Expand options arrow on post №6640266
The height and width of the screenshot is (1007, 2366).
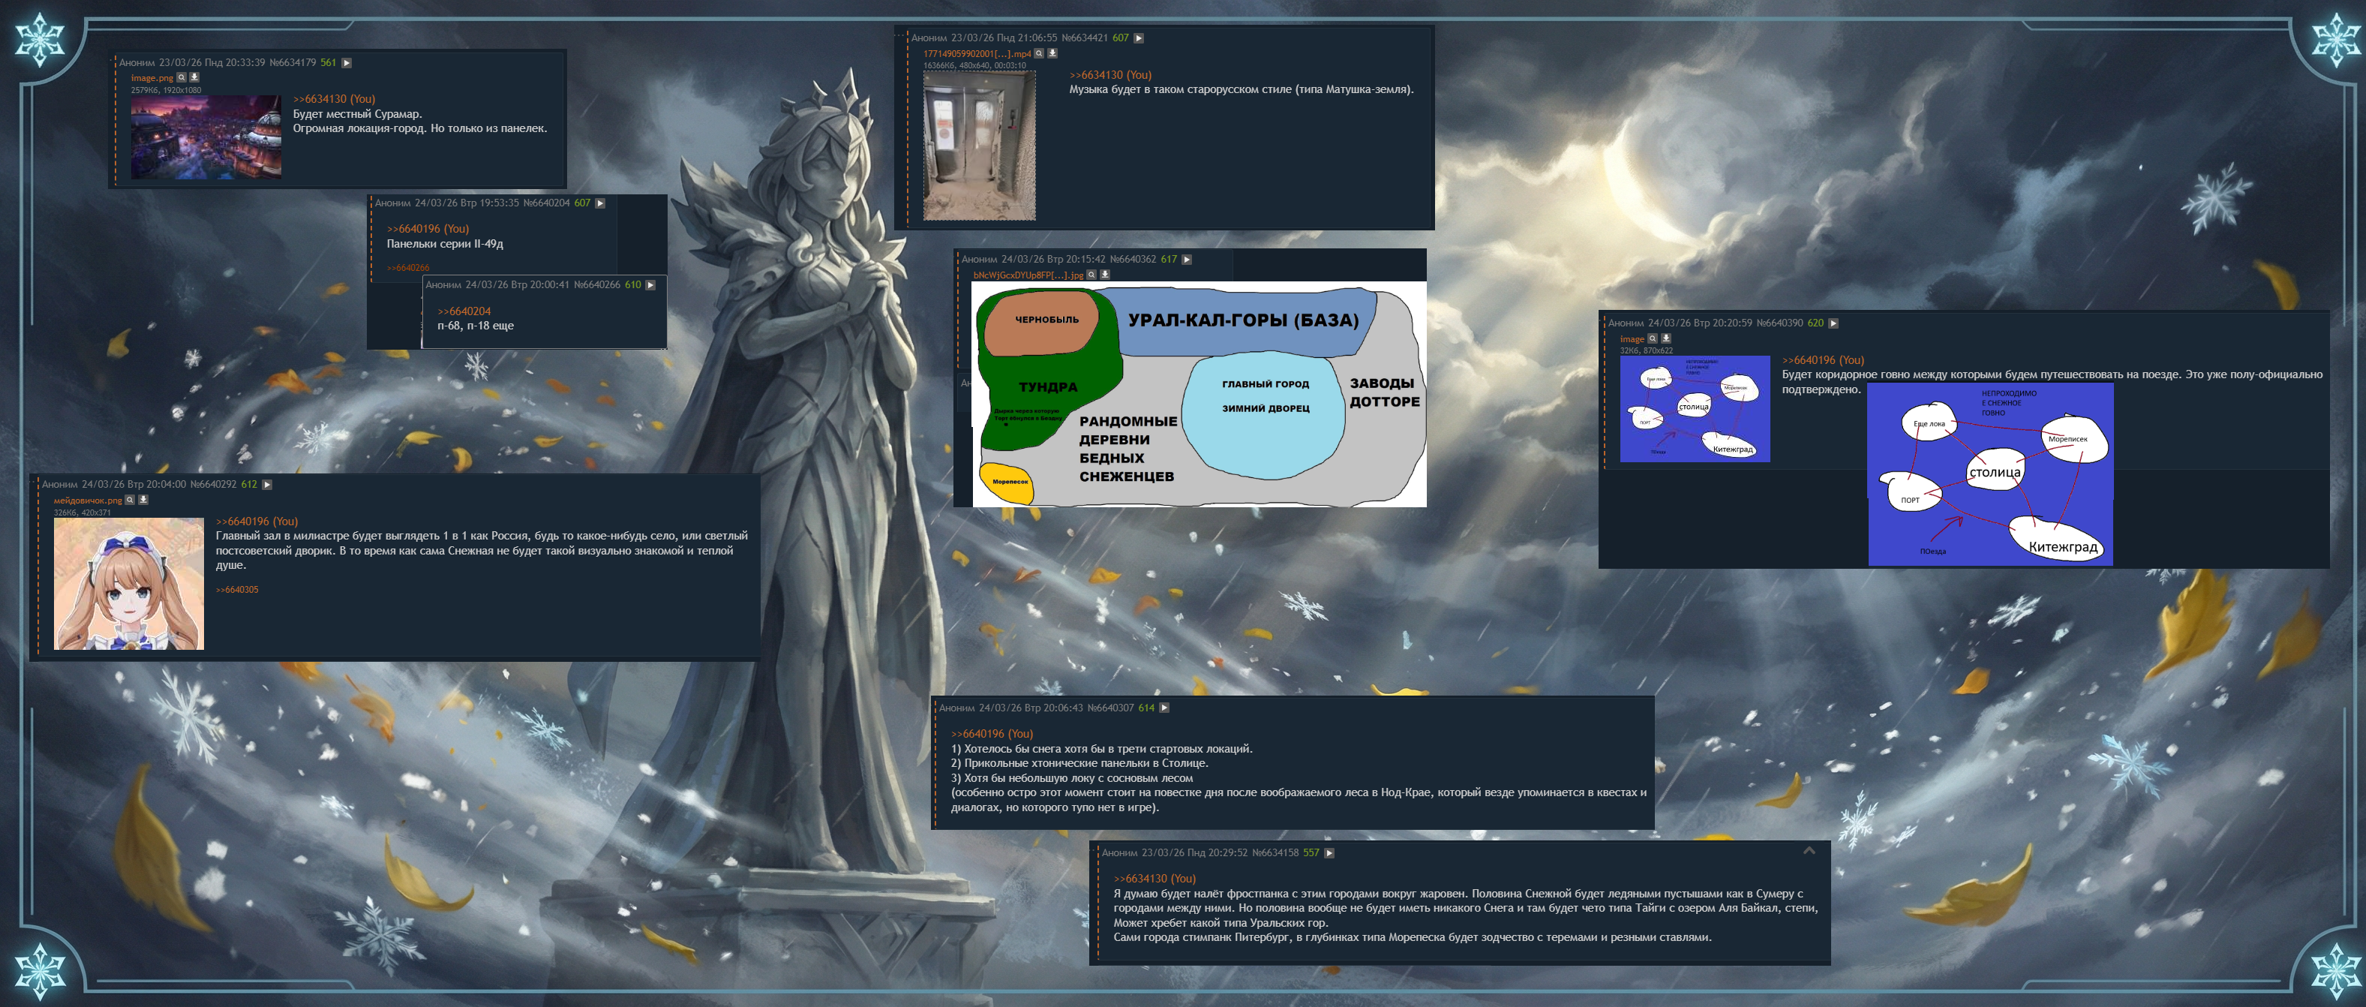650,285
